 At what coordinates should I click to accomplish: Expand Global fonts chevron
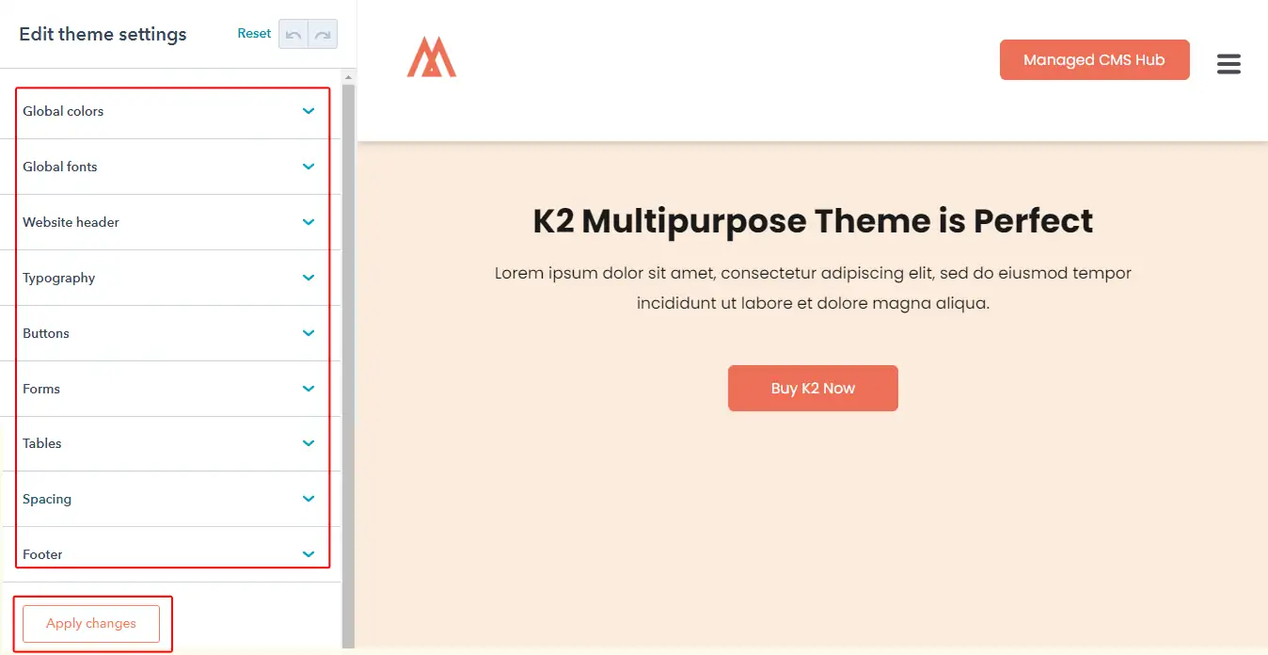[309, 167]
